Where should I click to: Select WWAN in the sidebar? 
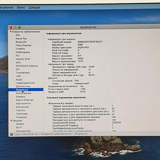[x=20, y=124]
